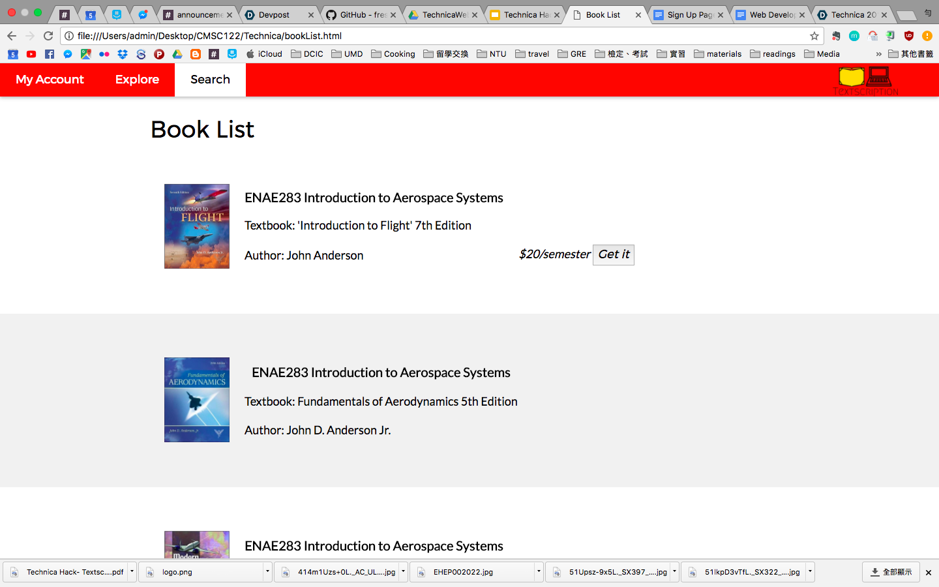939x587 pixels.
Task: Switch to the TechnicaWeb Drive tab
Action: (443, 14)
